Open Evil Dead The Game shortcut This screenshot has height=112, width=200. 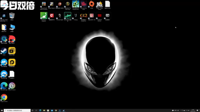83,5
